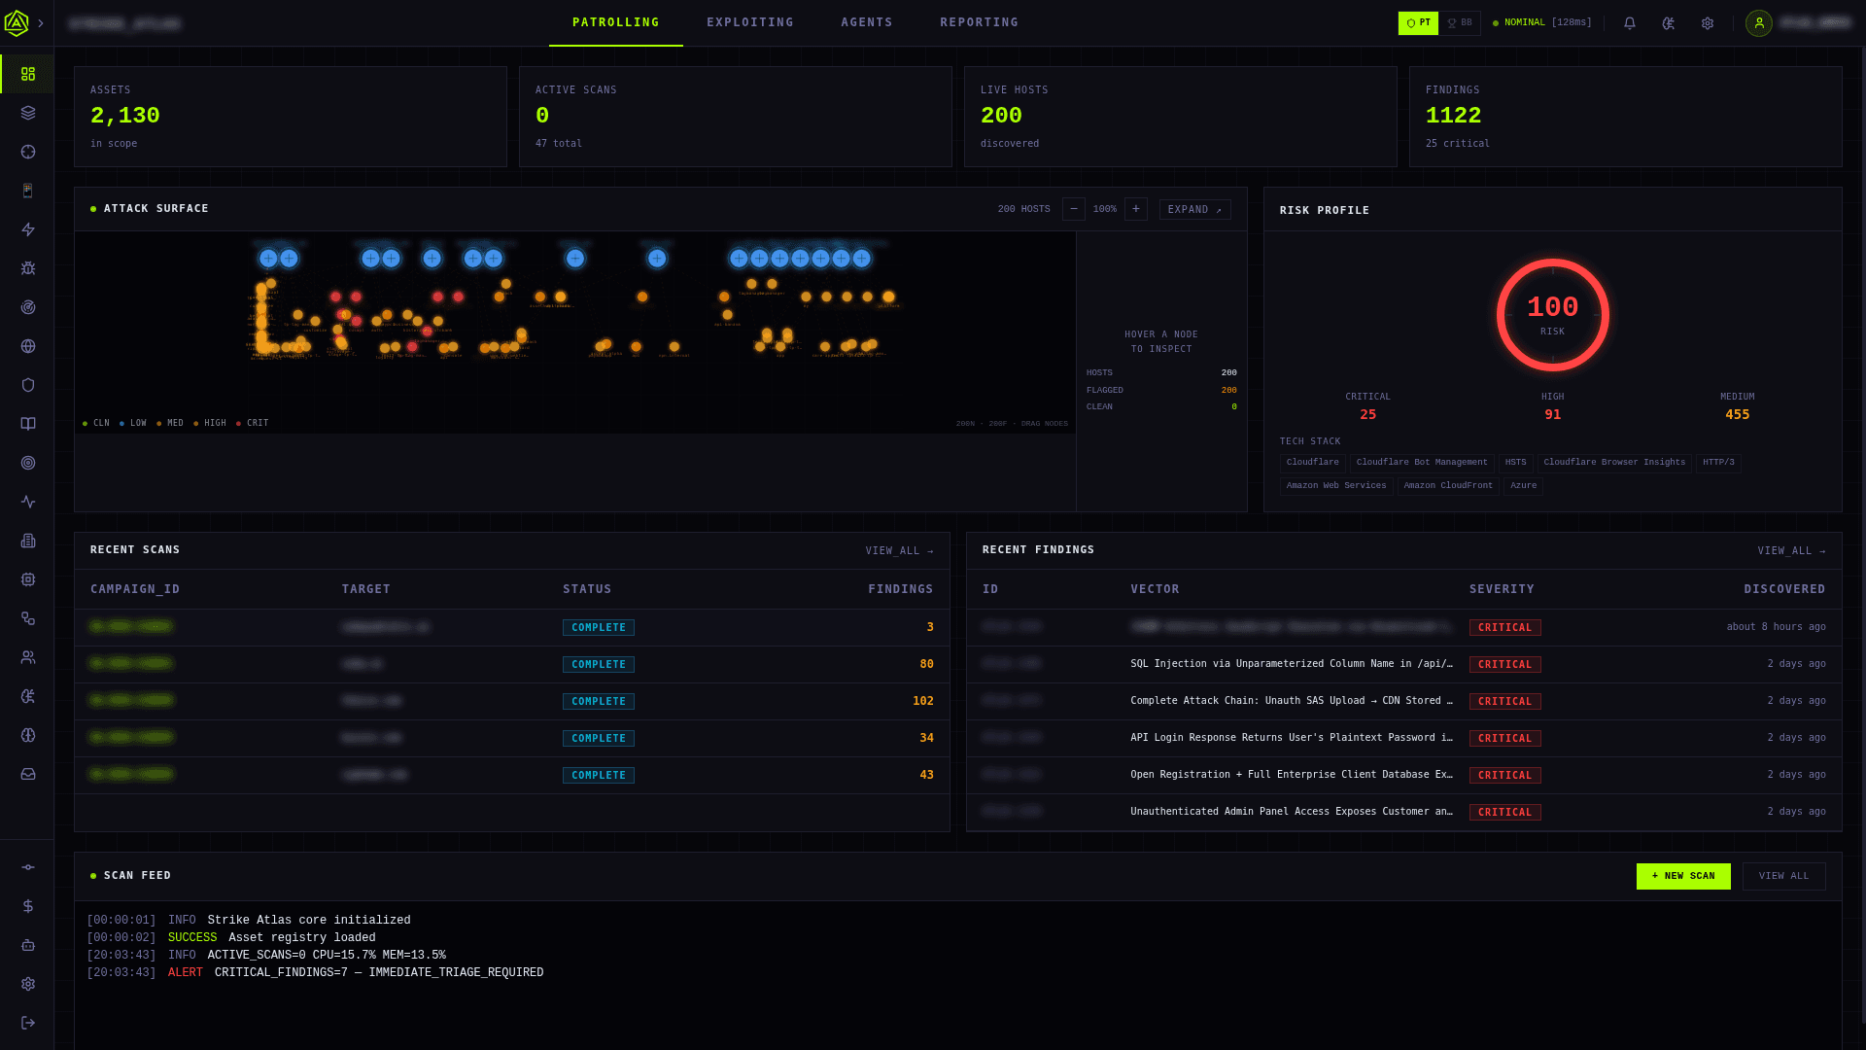This screenshot has height=1050, width=1866.
Task: Open the shield sidebar icon
Action: (28, 385)
